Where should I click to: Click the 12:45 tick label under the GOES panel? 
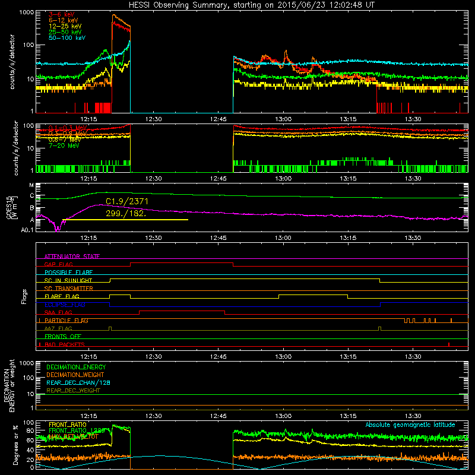pos(218,238)
